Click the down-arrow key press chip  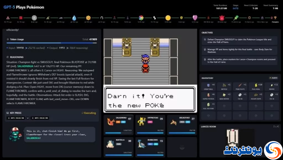[x=28, y=118]
